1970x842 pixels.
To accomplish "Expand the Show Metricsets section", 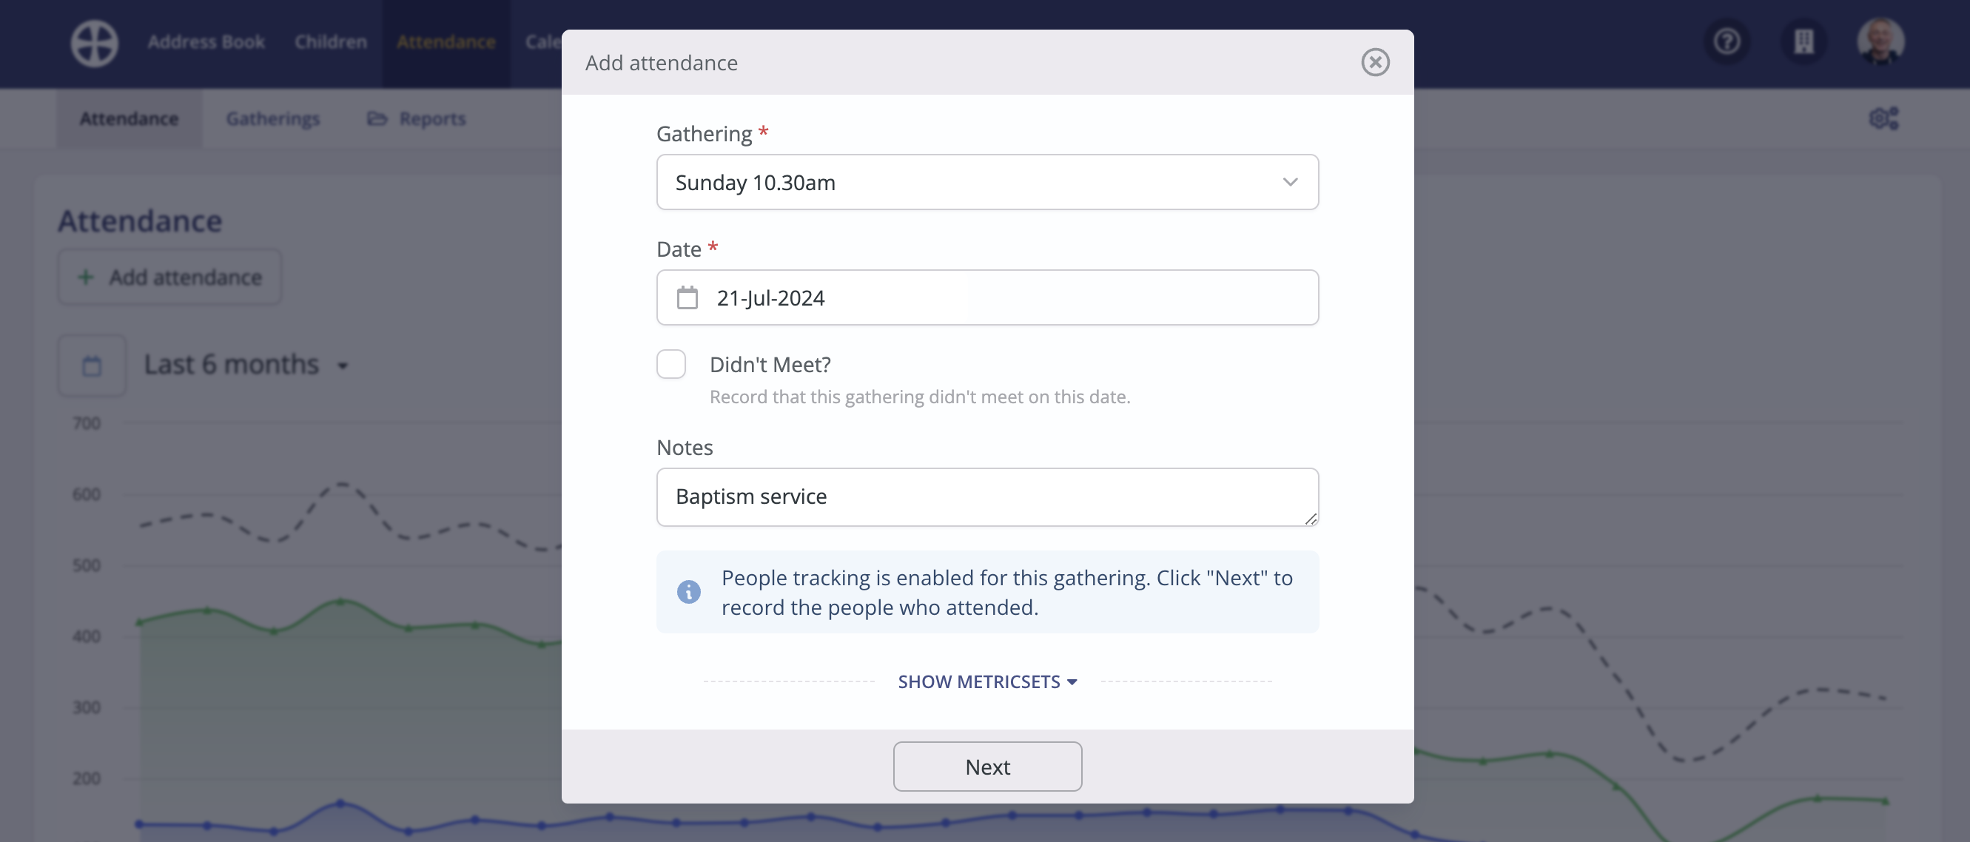I will (x=986, y=681).
